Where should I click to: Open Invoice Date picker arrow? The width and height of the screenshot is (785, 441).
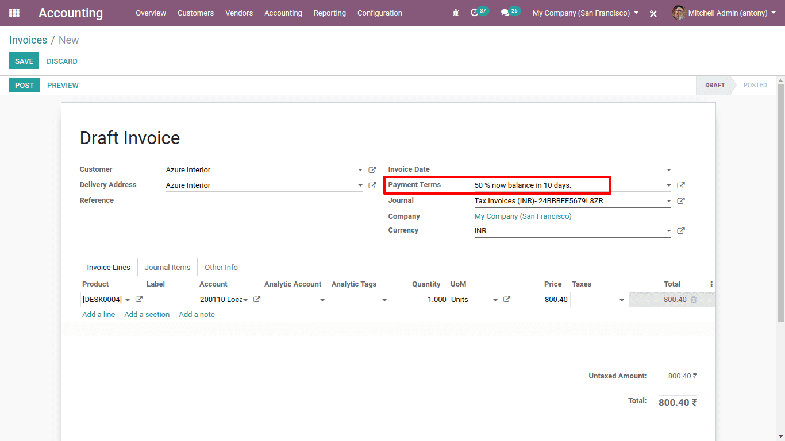(668, 170)
